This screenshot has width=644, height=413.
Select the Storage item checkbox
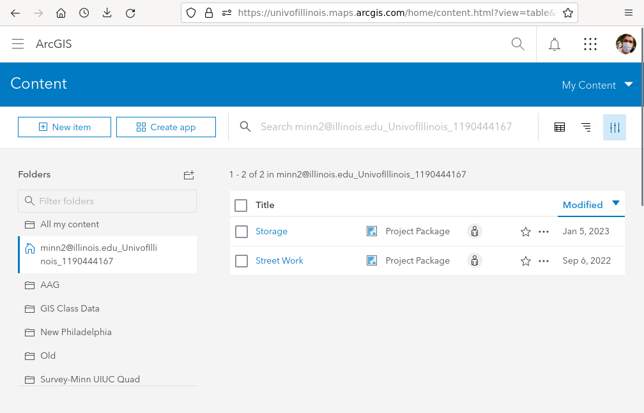241,232
